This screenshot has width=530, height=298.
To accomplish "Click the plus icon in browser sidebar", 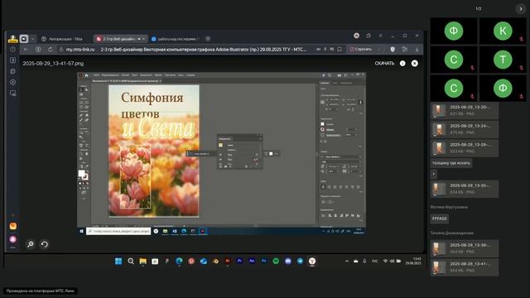I will (x=13, y=215).
